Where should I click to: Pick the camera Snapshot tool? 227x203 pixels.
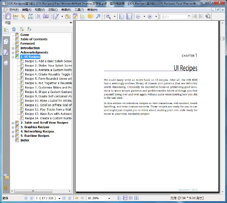point(46,16)
